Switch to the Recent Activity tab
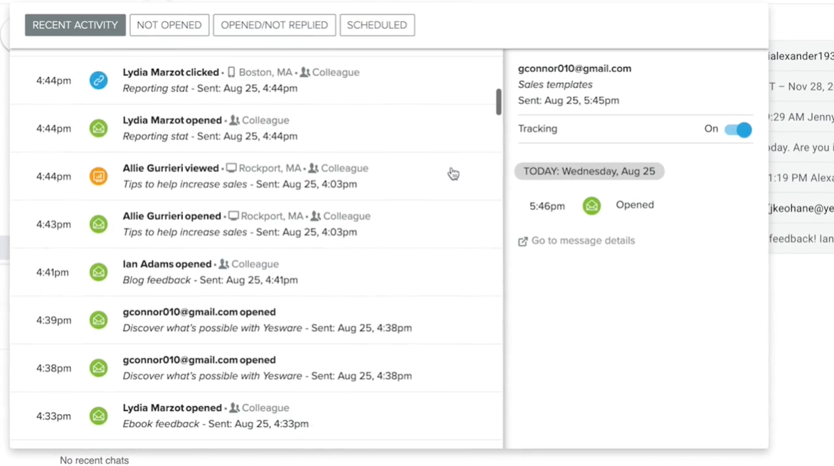This screenshot has height=466, width=834. 75,25
